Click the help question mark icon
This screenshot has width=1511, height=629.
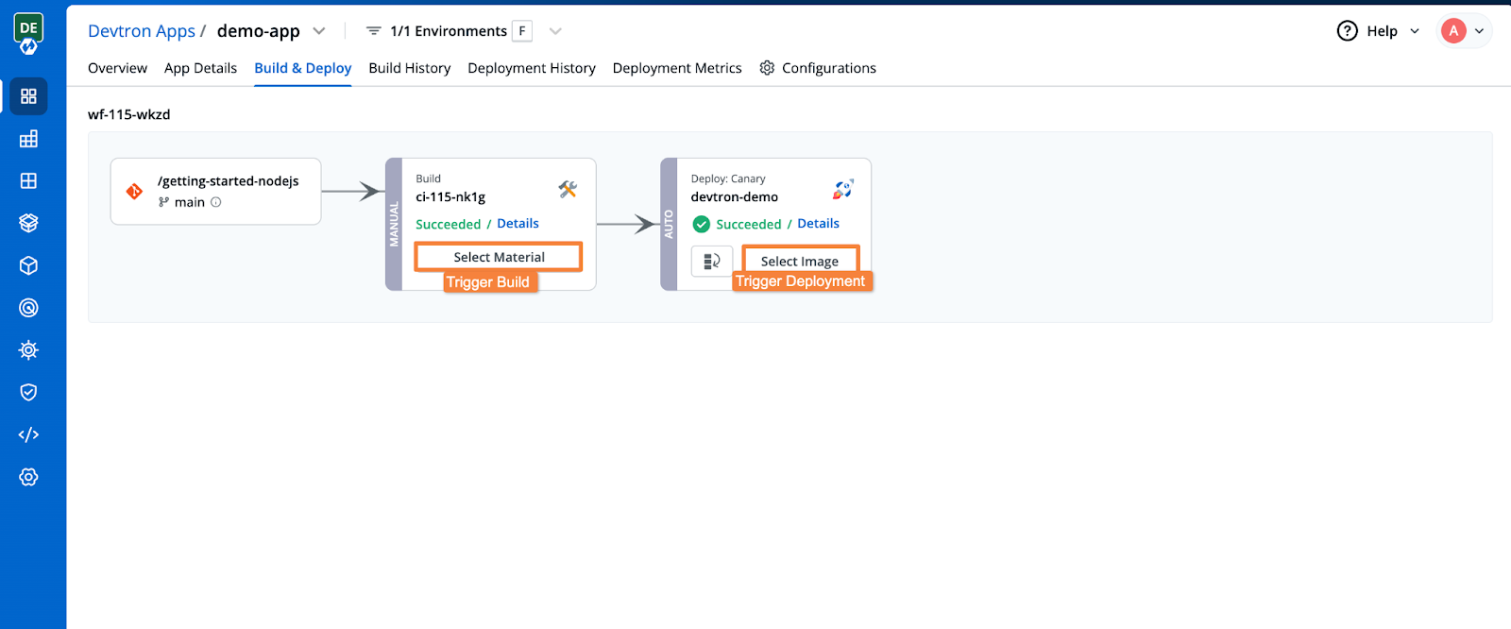pyautogui.click(x=1348, y=31)
